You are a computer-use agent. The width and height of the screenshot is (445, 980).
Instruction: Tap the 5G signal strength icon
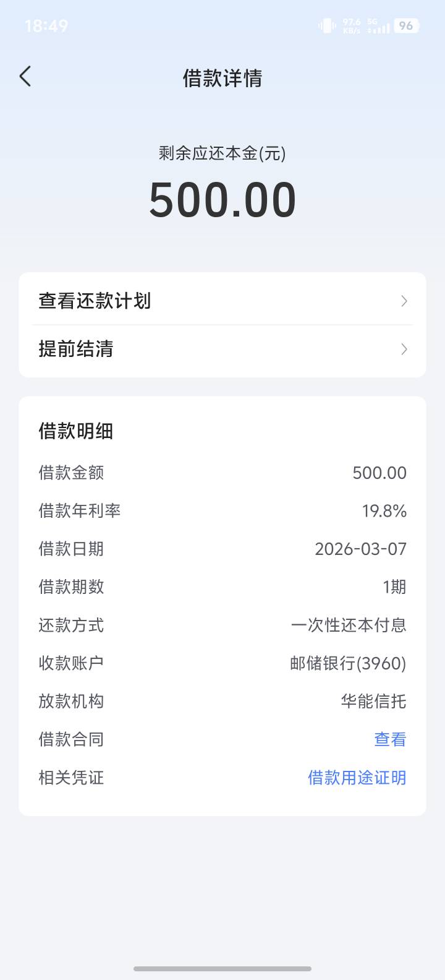click(x=378, y=26)
